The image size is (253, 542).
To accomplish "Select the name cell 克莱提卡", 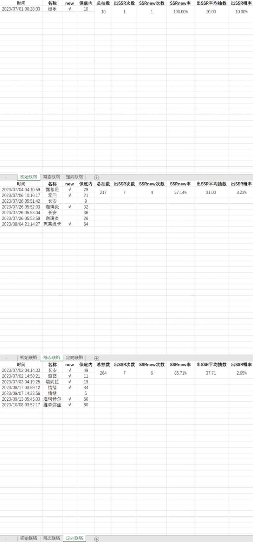I will click(52, 224).
